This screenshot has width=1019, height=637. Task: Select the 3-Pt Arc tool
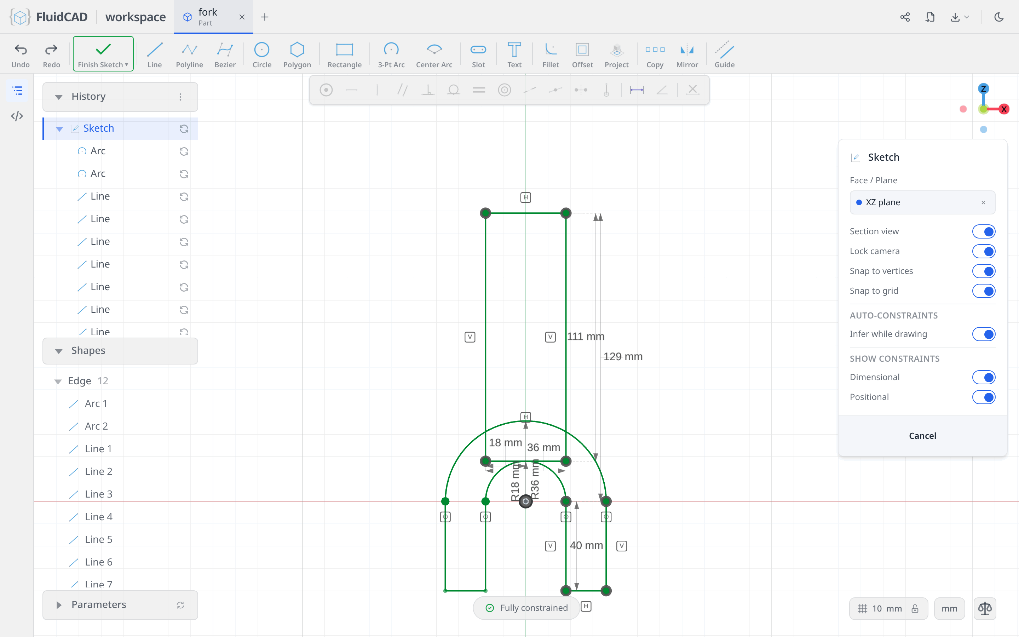tap(391, 55)
